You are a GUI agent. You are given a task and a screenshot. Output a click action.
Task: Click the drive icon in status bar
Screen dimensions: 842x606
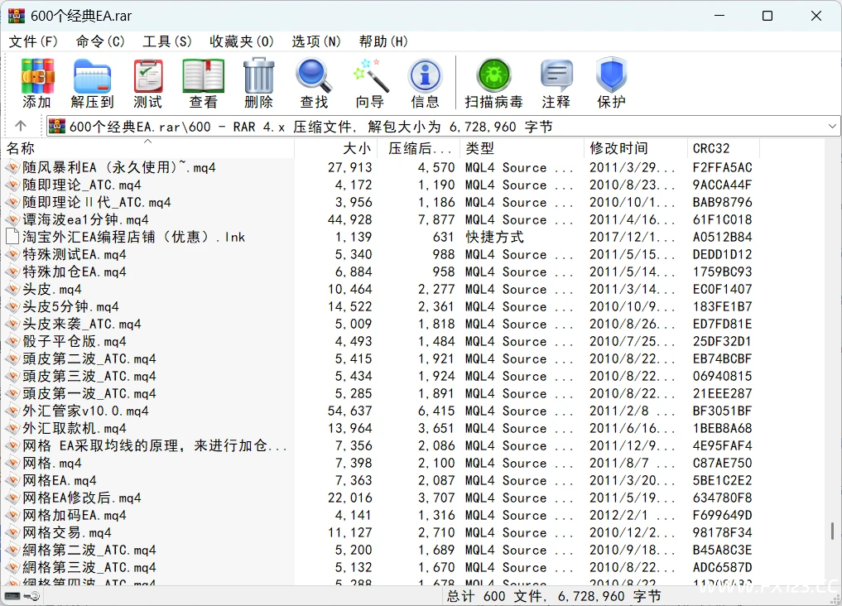12,596
